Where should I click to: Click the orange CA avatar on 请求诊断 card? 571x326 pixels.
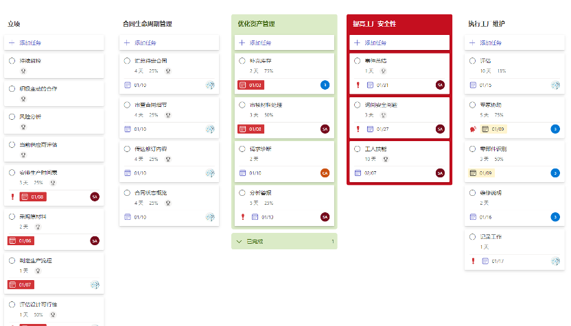coord(325,173)
